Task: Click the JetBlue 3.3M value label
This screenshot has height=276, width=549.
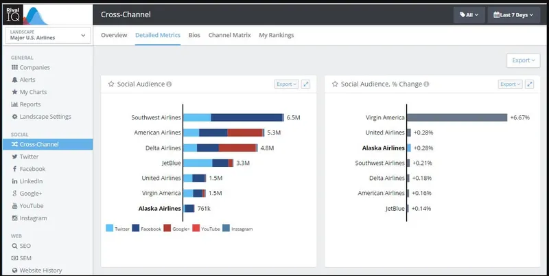Action: click(x=243, y=163)
